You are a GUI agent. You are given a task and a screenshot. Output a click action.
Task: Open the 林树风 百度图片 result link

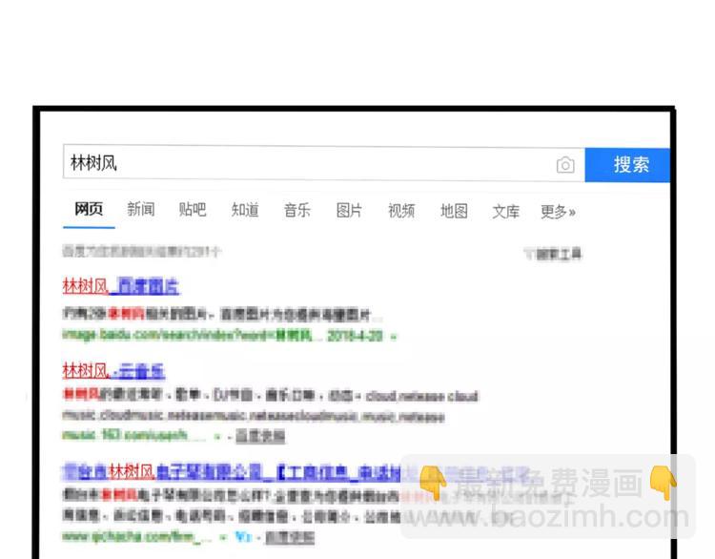tap(120, 286)
